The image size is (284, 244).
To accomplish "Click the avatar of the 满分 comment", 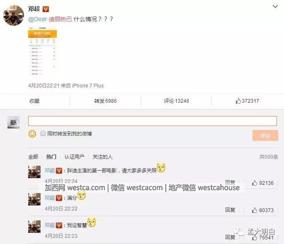I will [34, 199].
